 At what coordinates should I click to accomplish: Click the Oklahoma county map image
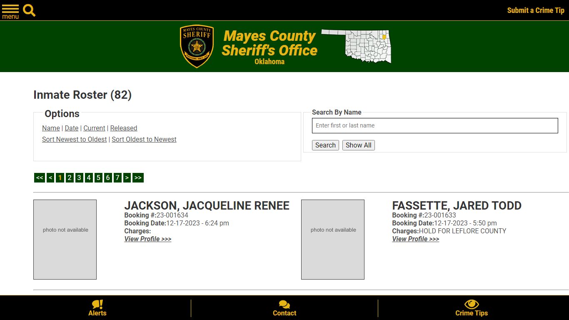click(x=357, y=46)
